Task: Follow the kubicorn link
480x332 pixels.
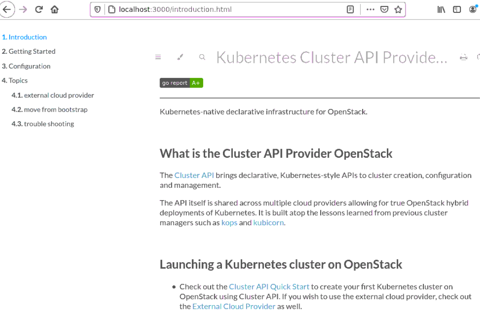Action: (269, 223)
